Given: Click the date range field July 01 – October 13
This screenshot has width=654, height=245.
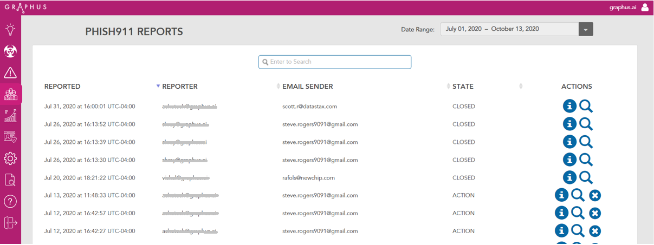Looking at the screenshot, I should pos(509,29).
